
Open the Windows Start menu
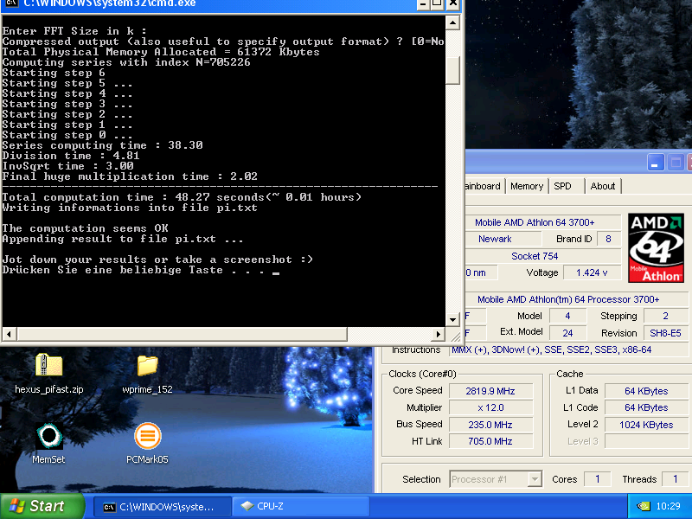42,506
